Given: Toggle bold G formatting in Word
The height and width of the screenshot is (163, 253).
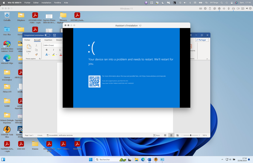Looking at the screenshot, I should coord(47,50).
